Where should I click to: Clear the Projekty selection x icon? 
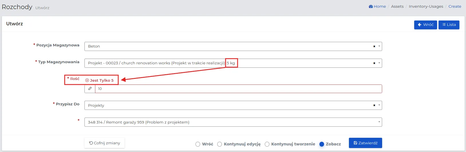coord(374,105)
